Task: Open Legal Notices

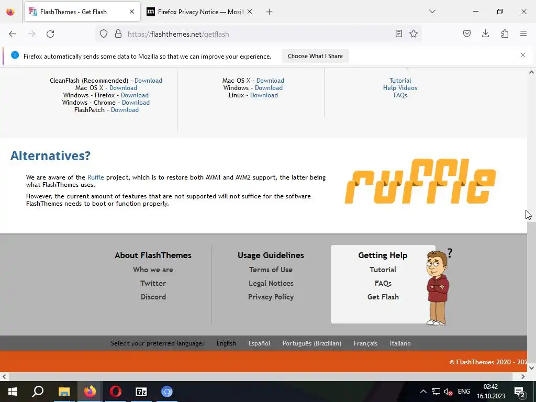Action: click(271, 283)
